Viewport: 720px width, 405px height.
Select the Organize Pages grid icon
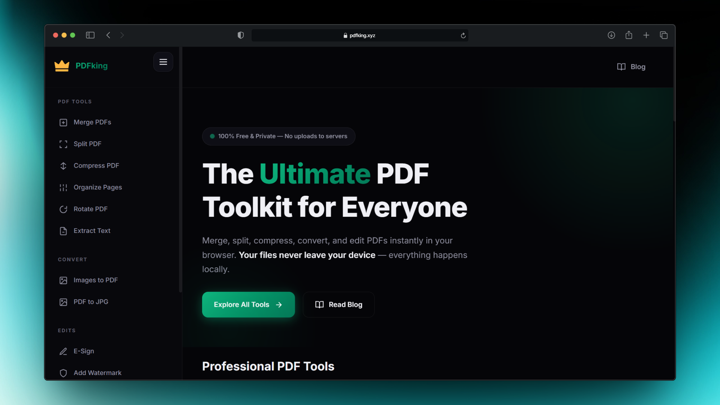click(63, 187)
